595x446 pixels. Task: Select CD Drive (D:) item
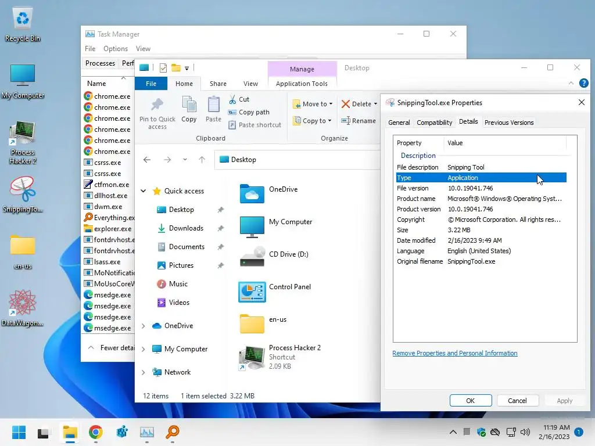click(274, 257)
